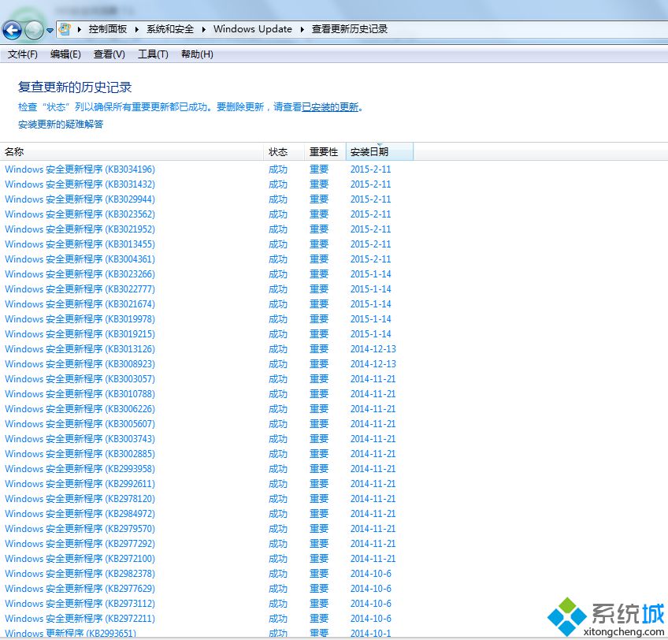The image size is (668, 640).
Task: Go to 系统和安全 in the breadcrumb
Action: tap(170, 29)
